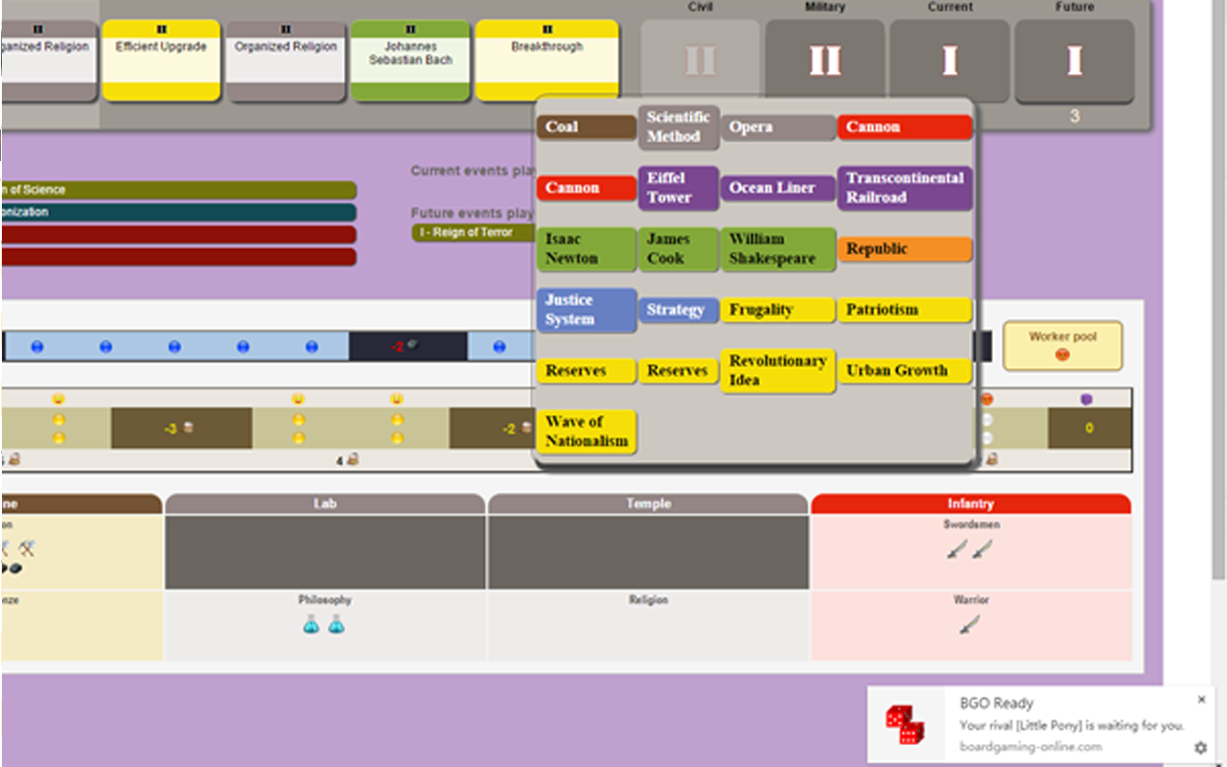Click the red dice notification icon

pyautogui.click(x=905, y=725)
